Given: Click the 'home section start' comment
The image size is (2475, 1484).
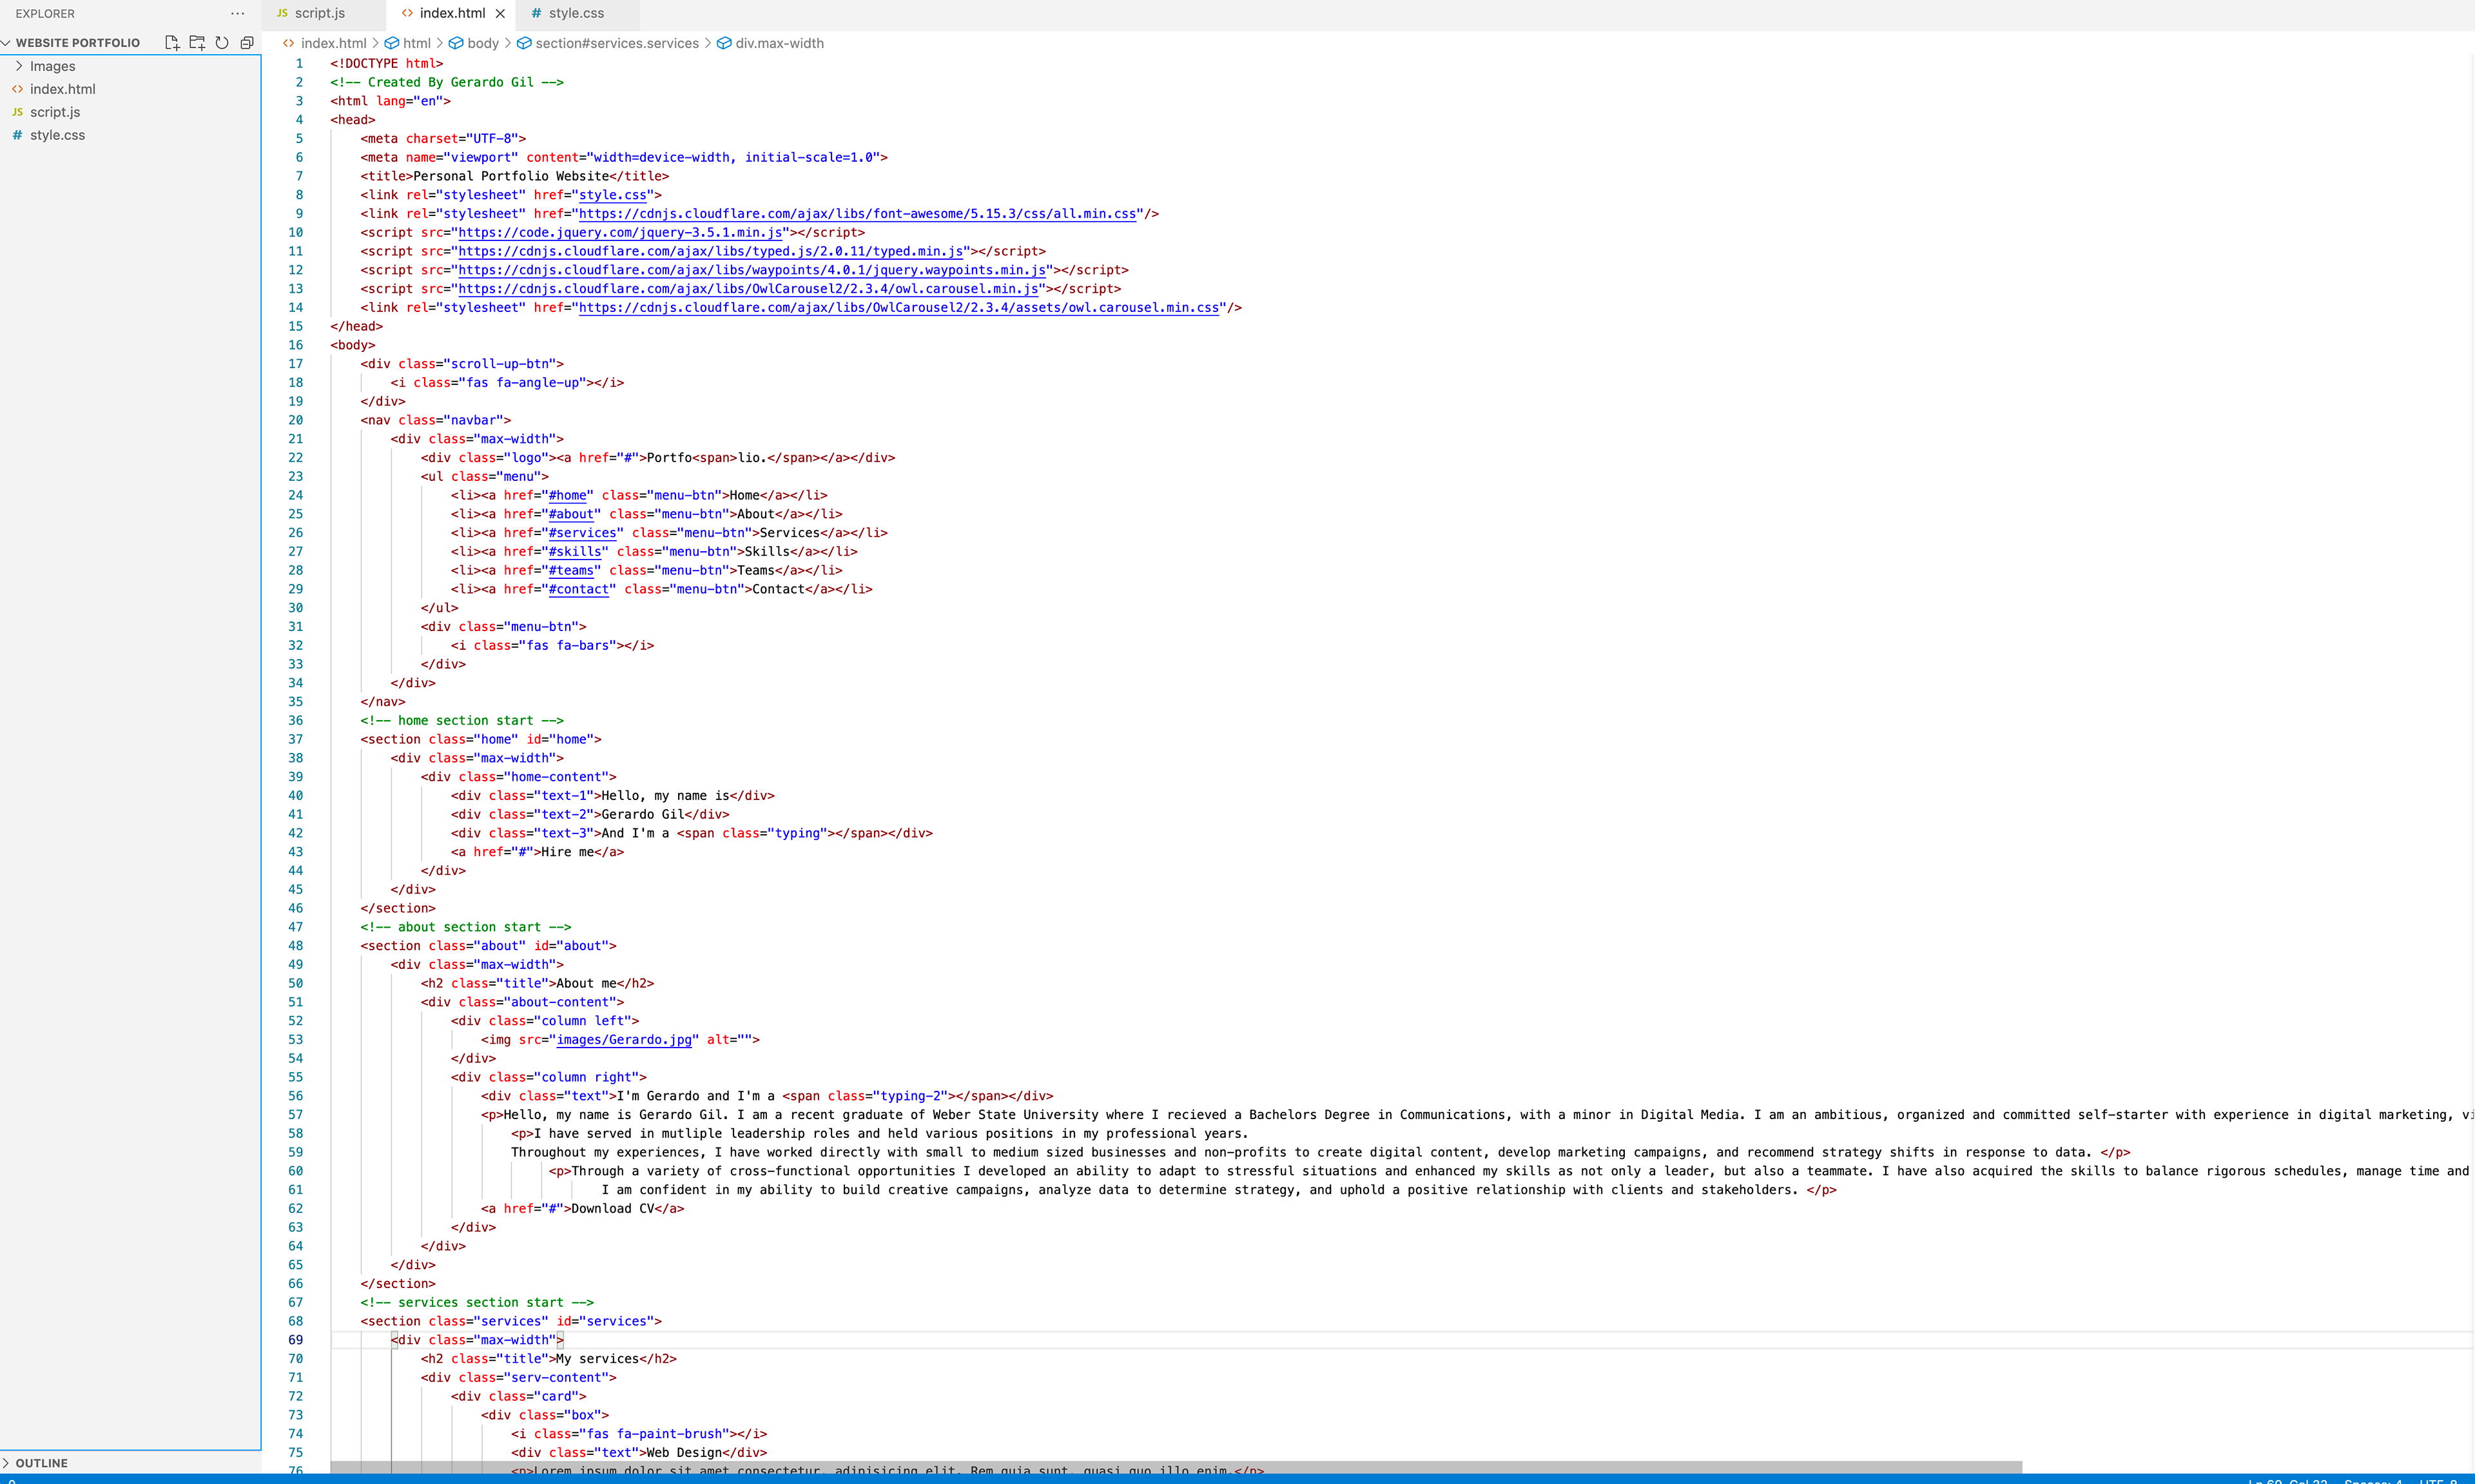Looking at the screenshot, I should coord(462,721).
